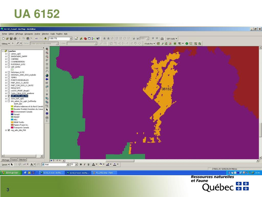Viewport: 262px width, 197px height.
Task: Open the Dessin drawing menu button
Action: pos(6,164)
